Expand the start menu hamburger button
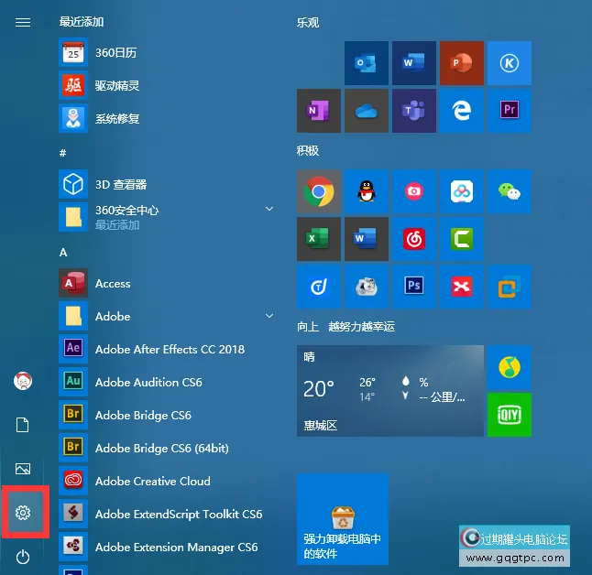The height and width of the screenshot is (575, 592). pyautogui.click(x=23, y=22)
